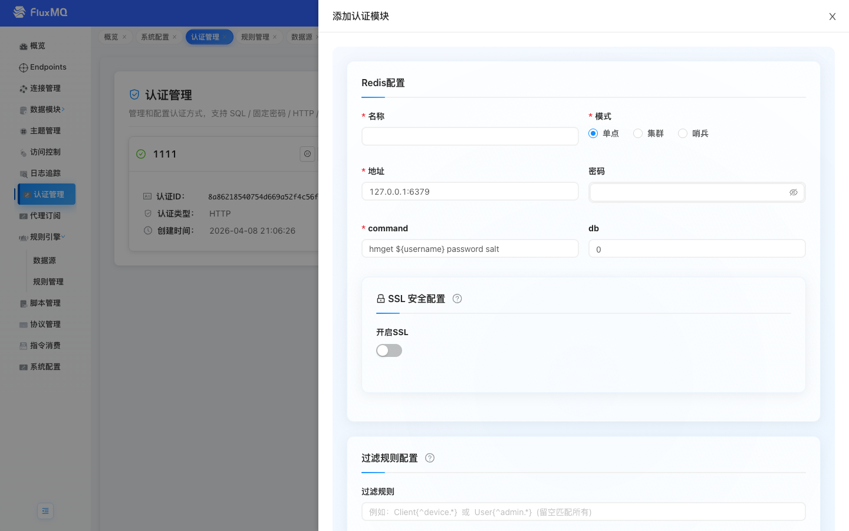Click the 脚本管理 sidebar icon
Viewport: 849px width, 531px height.
(x=24, y=303)
